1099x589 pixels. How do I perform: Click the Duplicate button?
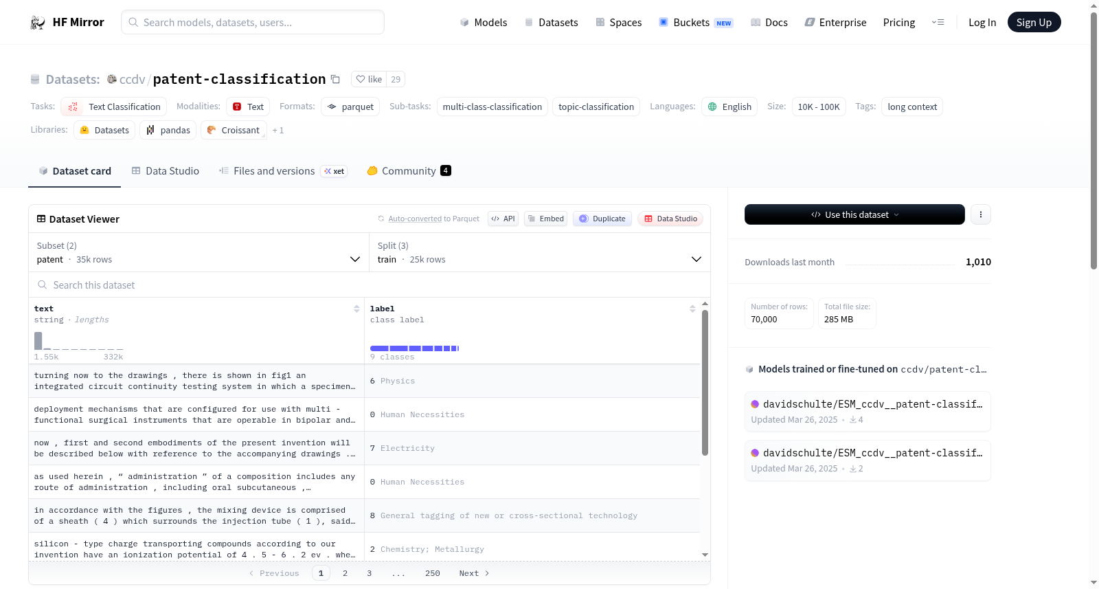[x=602, y=219]
